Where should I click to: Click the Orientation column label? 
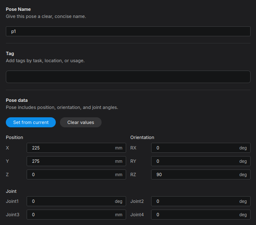[x=142, y=137]
